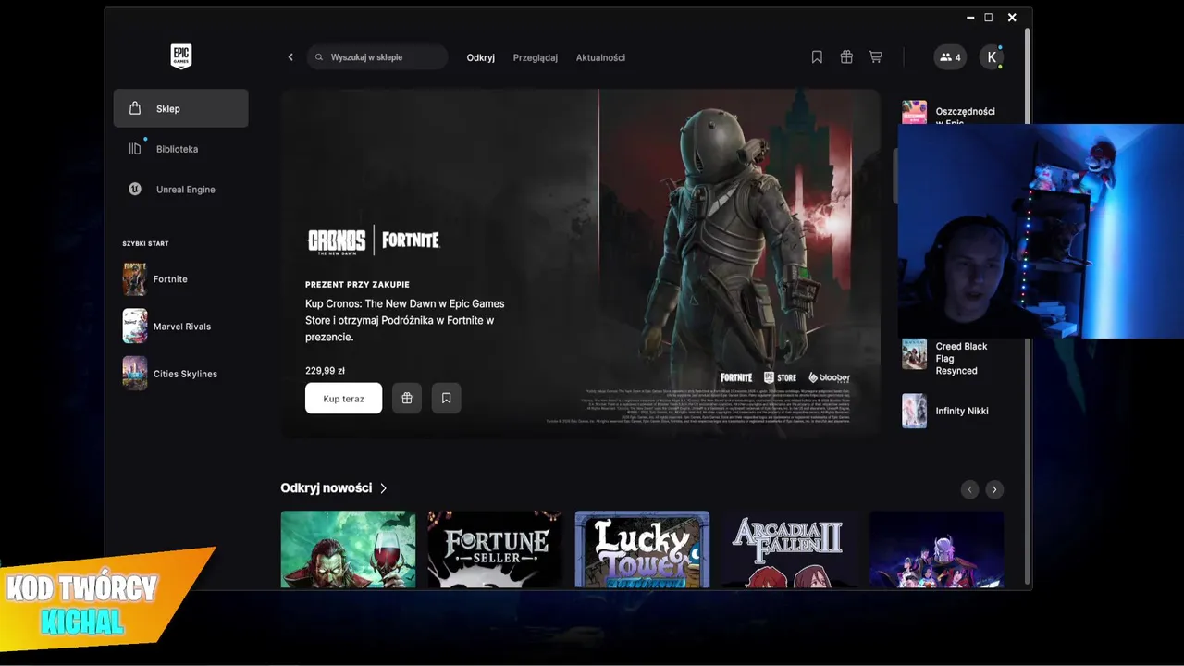
Task: Select Infinity Nikki carousel item
Action: coord(951,411)
